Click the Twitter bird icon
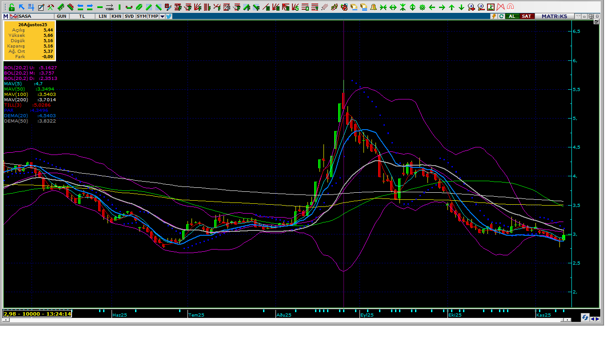The height and width of the screenshot is (341, 607). point(169,16)
